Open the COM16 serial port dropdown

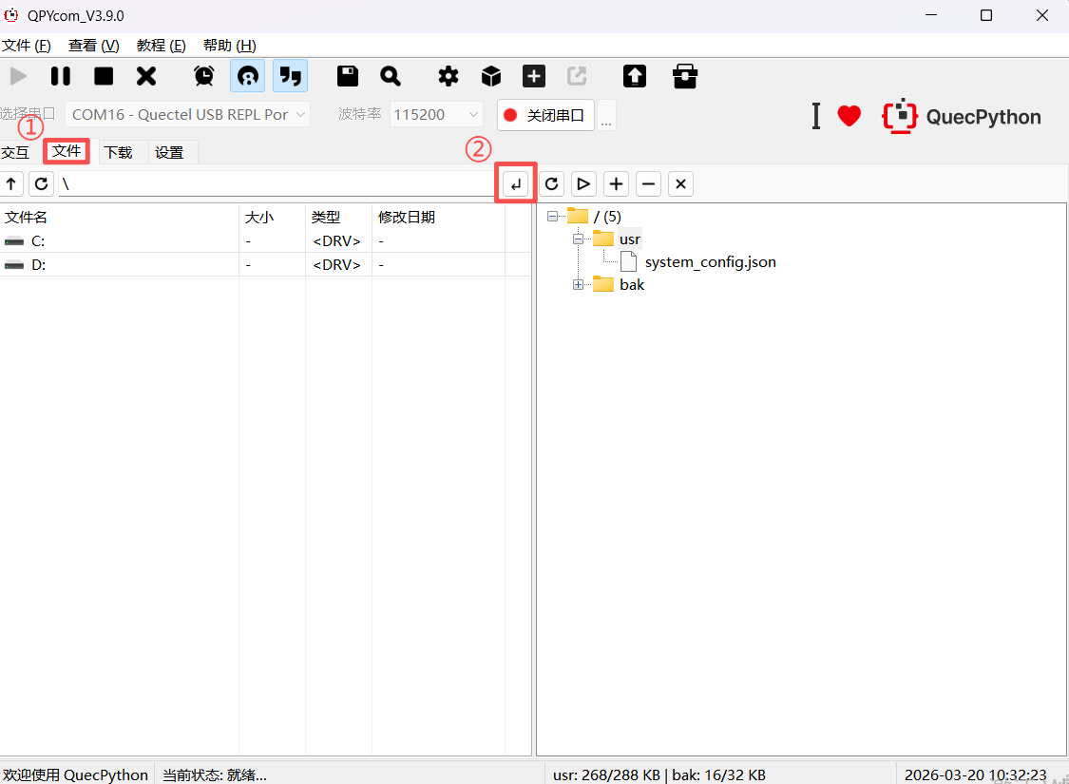click(x=187, y=114)
